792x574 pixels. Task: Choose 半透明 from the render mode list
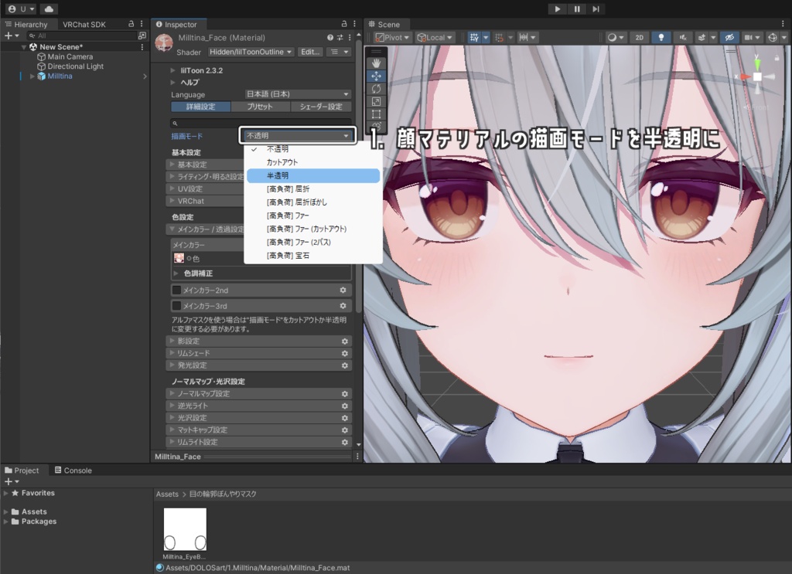point(312,175)
